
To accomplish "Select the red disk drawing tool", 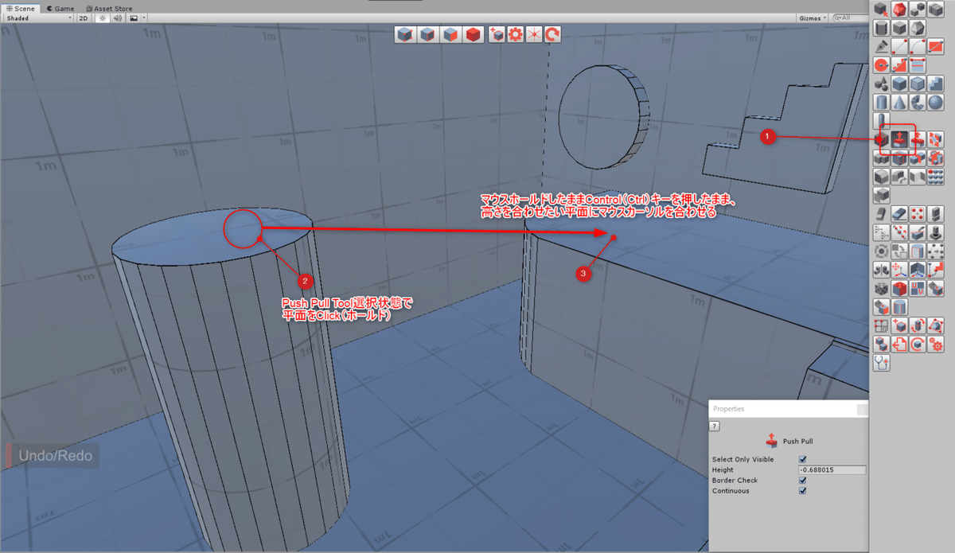I will coord(881,64).
